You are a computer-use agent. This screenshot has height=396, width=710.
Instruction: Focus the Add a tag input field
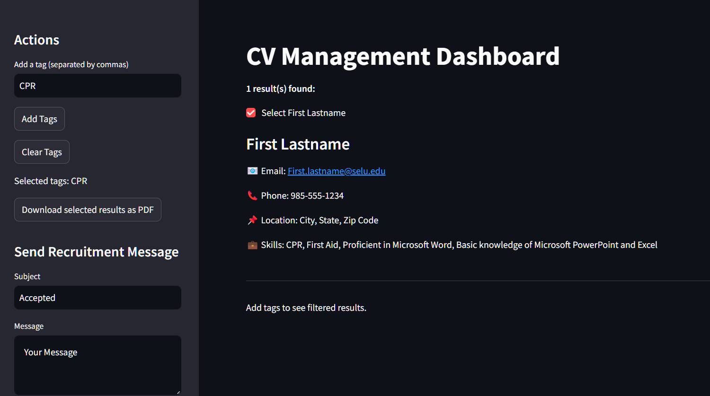pos(98,86)
